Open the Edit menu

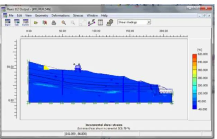[x=19, y=16]
